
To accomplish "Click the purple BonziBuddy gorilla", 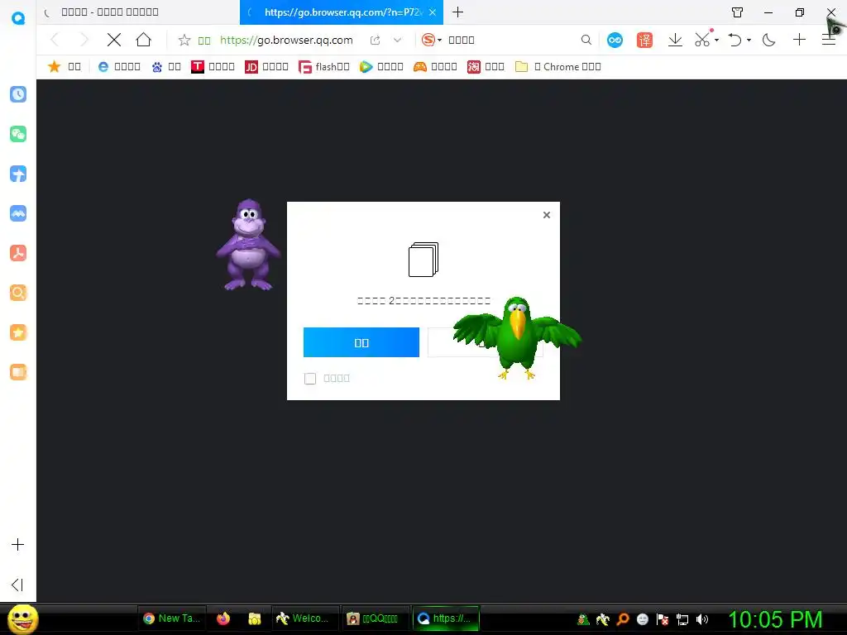I will coord(248,245).
